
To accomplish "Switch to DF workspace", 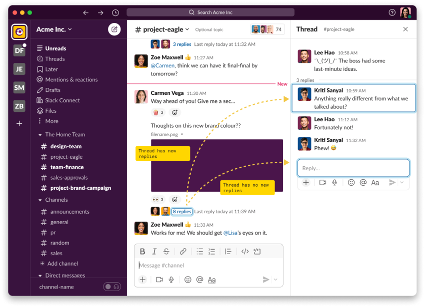I will pyautogui.click(x=19, y=50).
